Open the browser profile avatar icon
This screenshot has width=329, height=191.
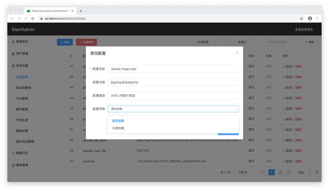click(x=310, y=18)
